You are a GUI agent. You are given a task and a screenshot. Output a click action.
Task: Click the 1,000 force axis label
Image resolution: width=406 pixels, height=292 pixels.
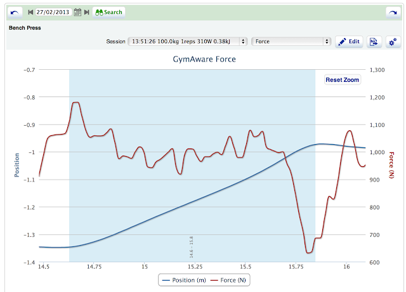coord(377,152)
